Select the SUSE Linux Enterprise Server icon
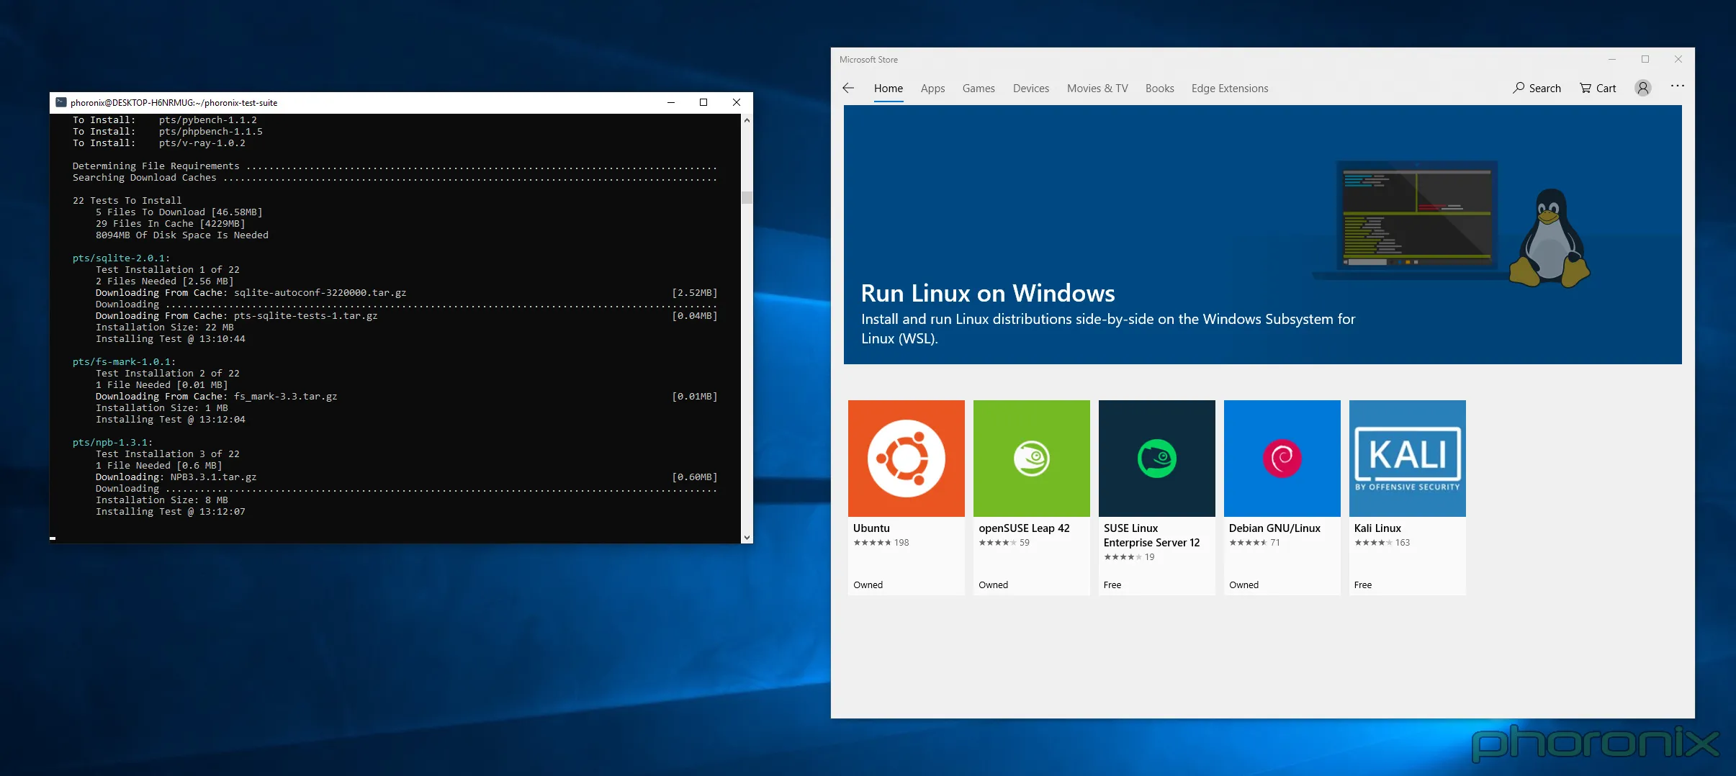The width and height of the screenshot is (1736, 776). [1156, 459]
